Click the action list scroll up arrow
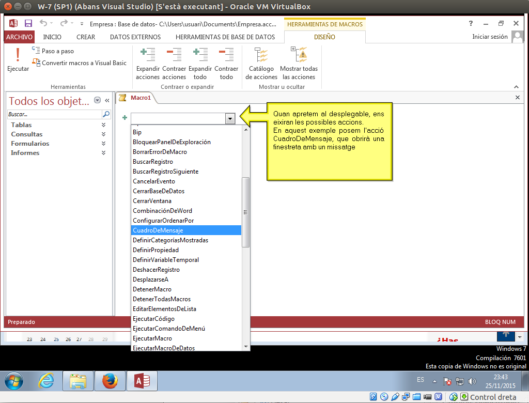Screen dimensions: 529x403 (245, 129)
